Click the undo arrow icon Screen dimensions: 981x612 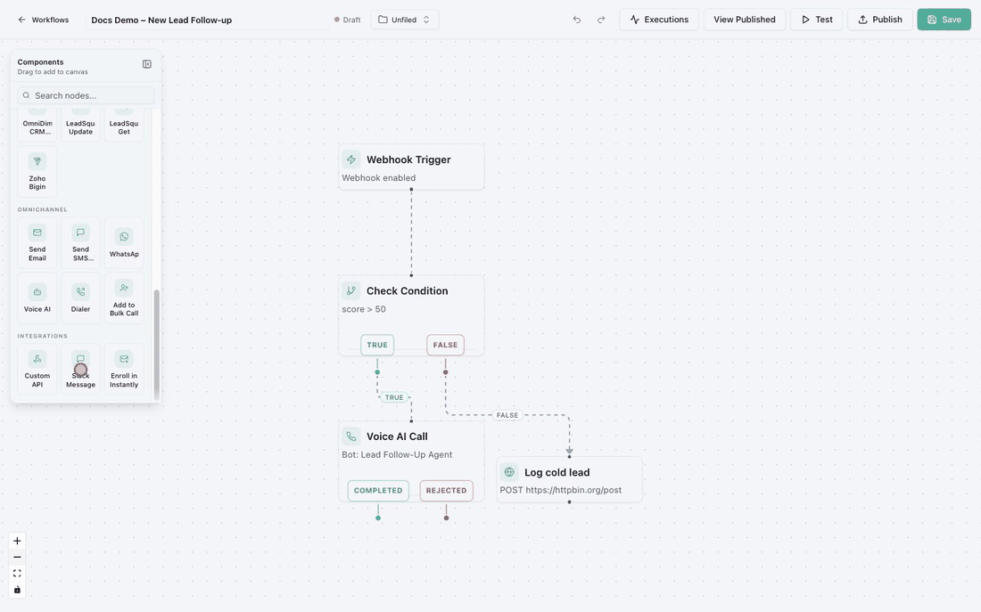pos(577,20)
